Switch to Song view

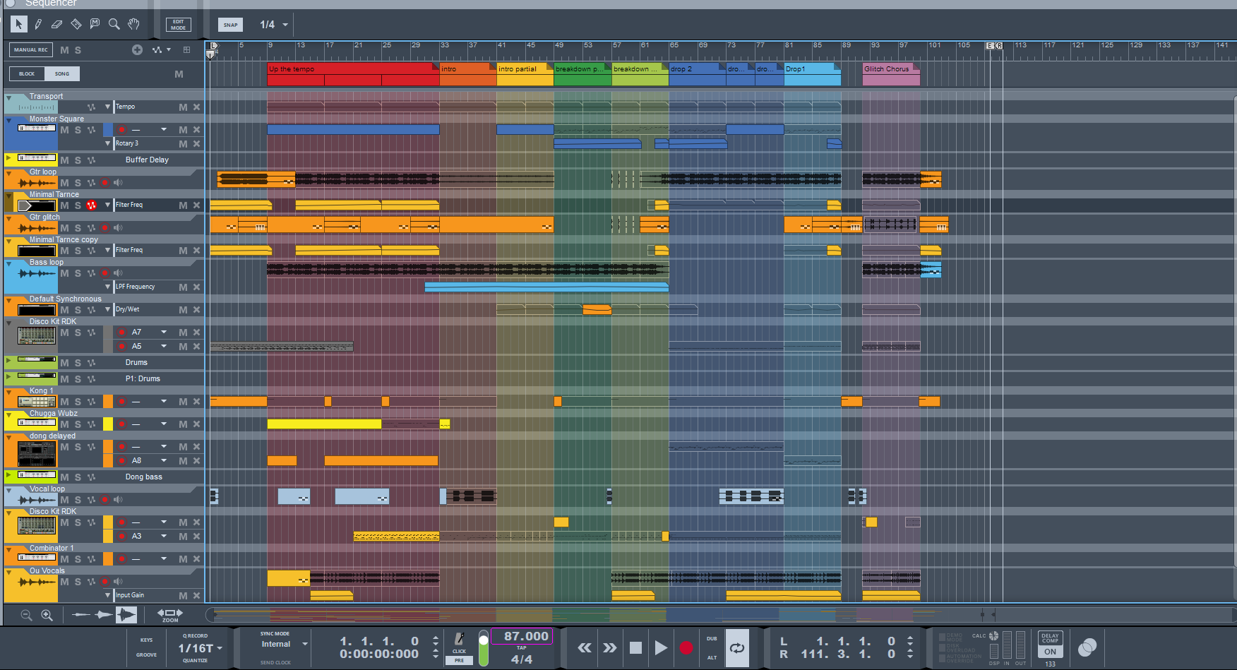62,73
